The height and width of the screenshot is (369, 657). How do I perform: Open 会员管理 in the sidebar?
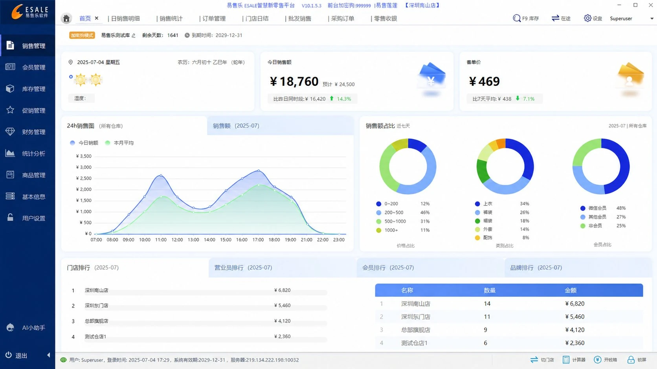pyautogui.click(x=28, y=67)
